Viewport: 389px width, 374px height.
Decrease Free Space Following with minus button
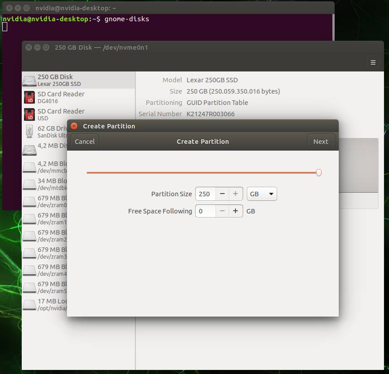[222, 211]
